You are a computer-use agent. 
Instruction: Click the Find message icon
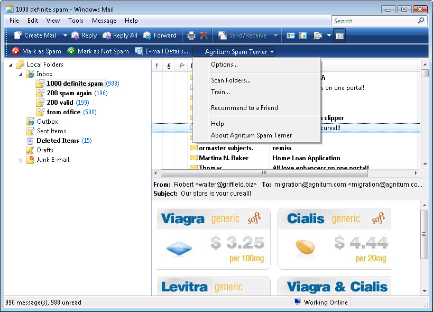(x=318, y=35)
